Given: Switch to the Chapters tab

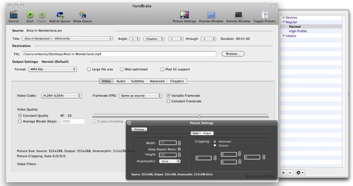Looking at the screenshot, I should [177, 81].
